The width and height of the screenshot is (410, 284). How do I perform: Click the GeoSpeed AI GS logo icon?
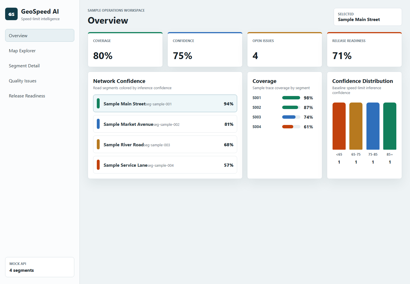[x=11, y=14]
